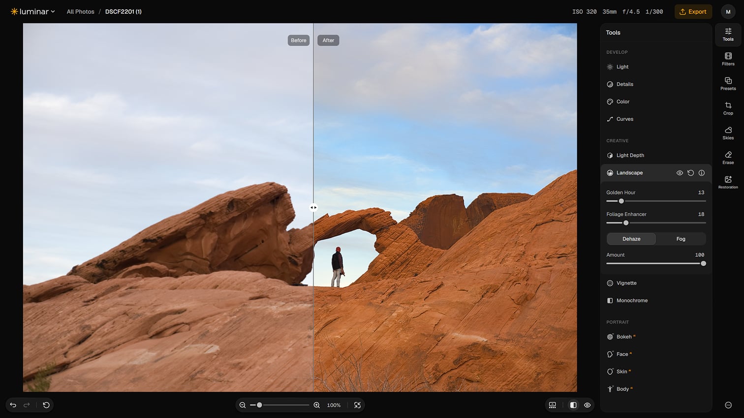This screenshot has height=418, width=744.
Task: Click the Golden Hour slider handle
Action: (621, 201)
